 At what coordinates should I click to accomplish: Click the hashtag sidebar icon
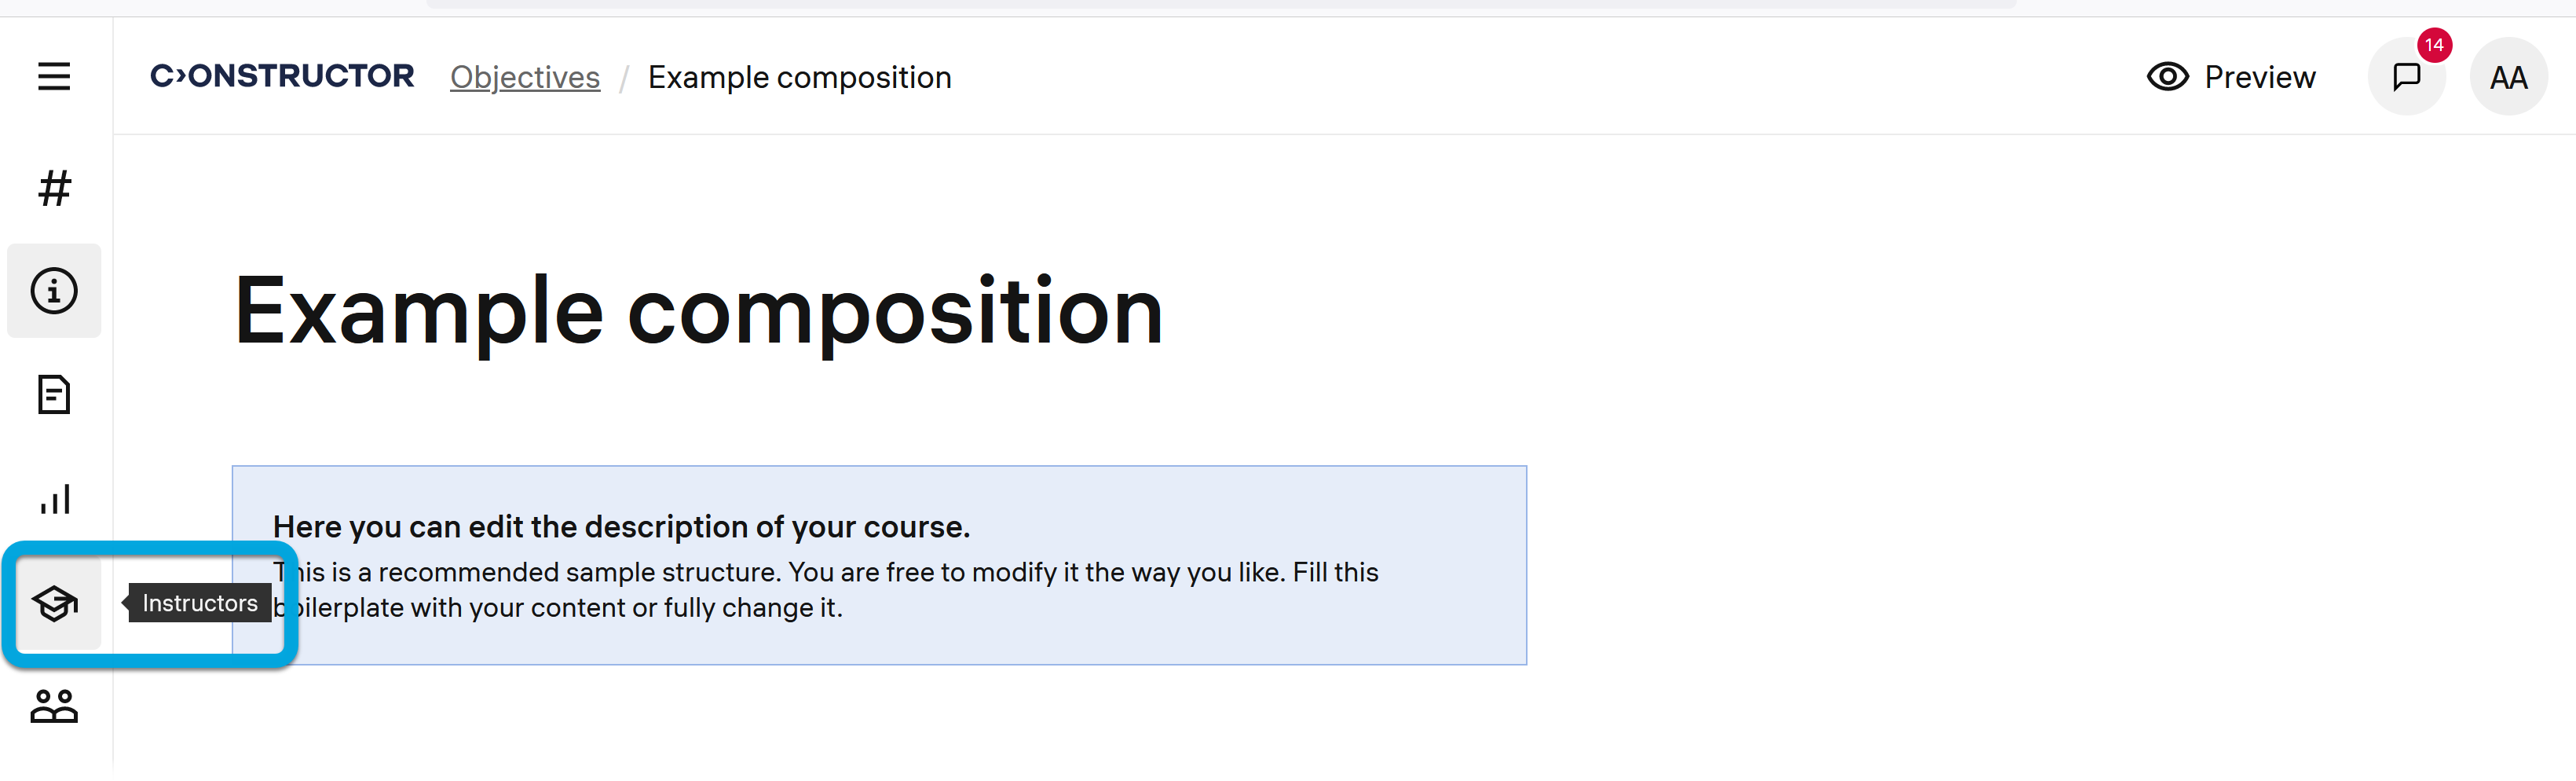click(x=54, y=187)
